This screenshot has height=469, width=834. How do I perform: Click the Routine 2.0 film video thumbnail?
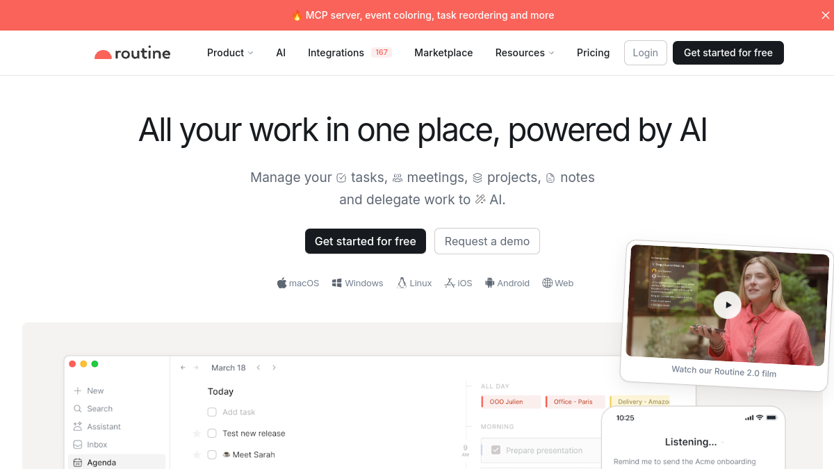727,305
